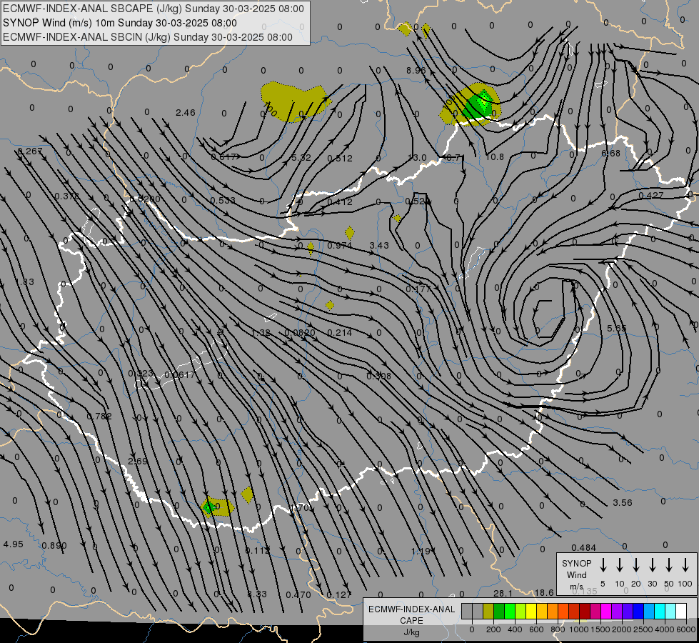
Task: Pick the dark red CAPE legend swatch
Action: [x=585, y=612]
